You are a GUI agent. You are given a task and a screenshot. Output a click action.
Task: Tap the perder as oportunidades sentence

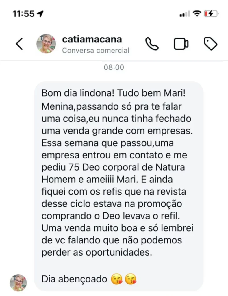(x=97, y=252)
